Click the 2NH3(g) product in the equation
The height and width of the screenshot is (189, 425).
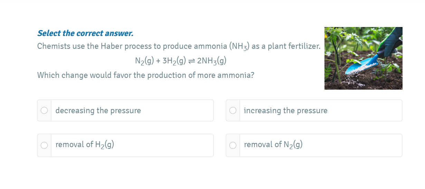[x=211, y=61]
